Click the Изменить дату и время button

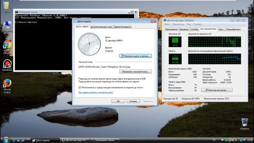coord(136,56)
